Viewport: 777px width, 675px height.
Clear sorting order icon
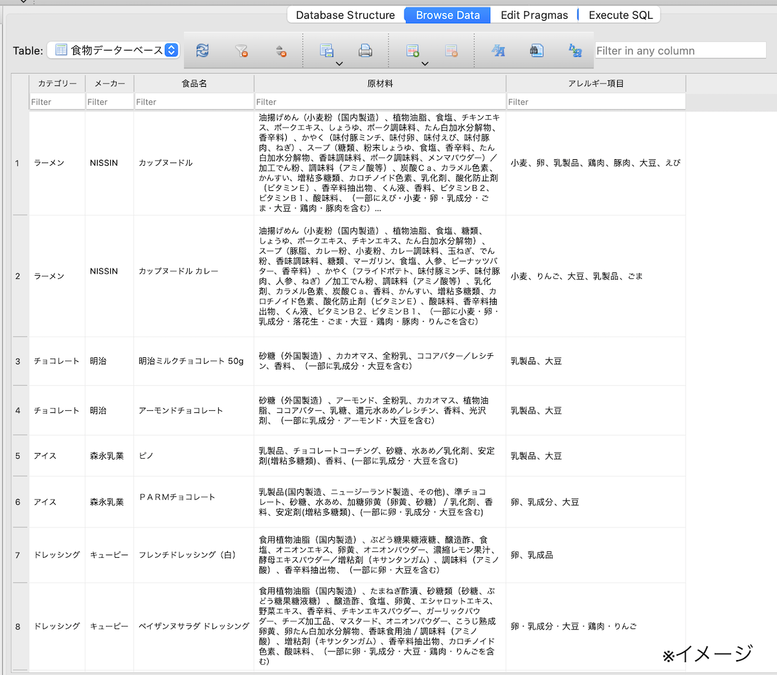(x=280, y=50)
